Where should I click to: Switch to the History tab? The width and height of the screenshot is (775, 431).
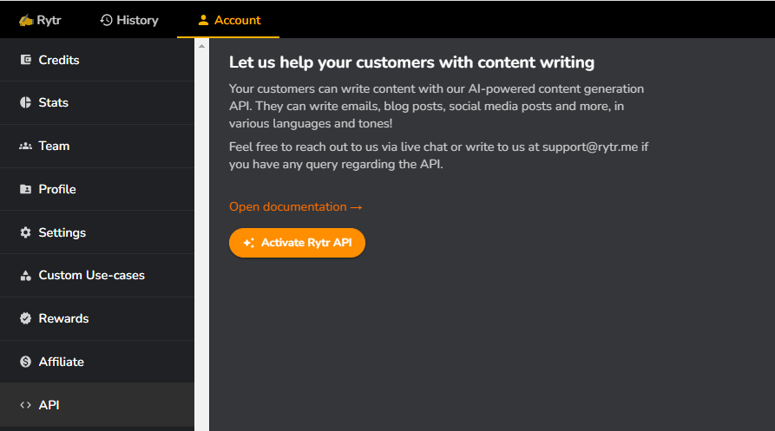129,20
